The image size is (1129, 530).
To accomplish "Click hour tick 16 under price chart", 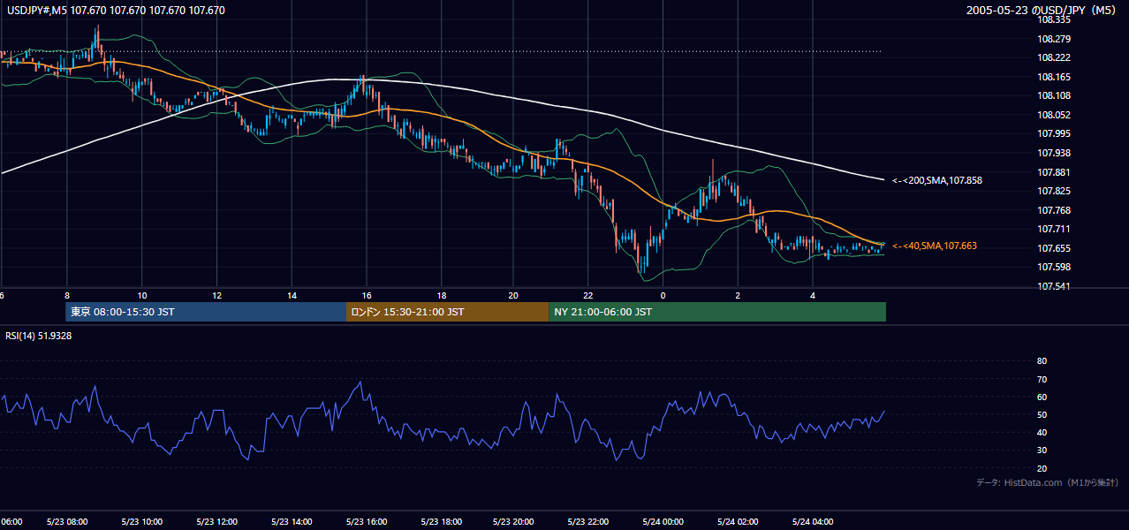I will (x=367, y=294).
